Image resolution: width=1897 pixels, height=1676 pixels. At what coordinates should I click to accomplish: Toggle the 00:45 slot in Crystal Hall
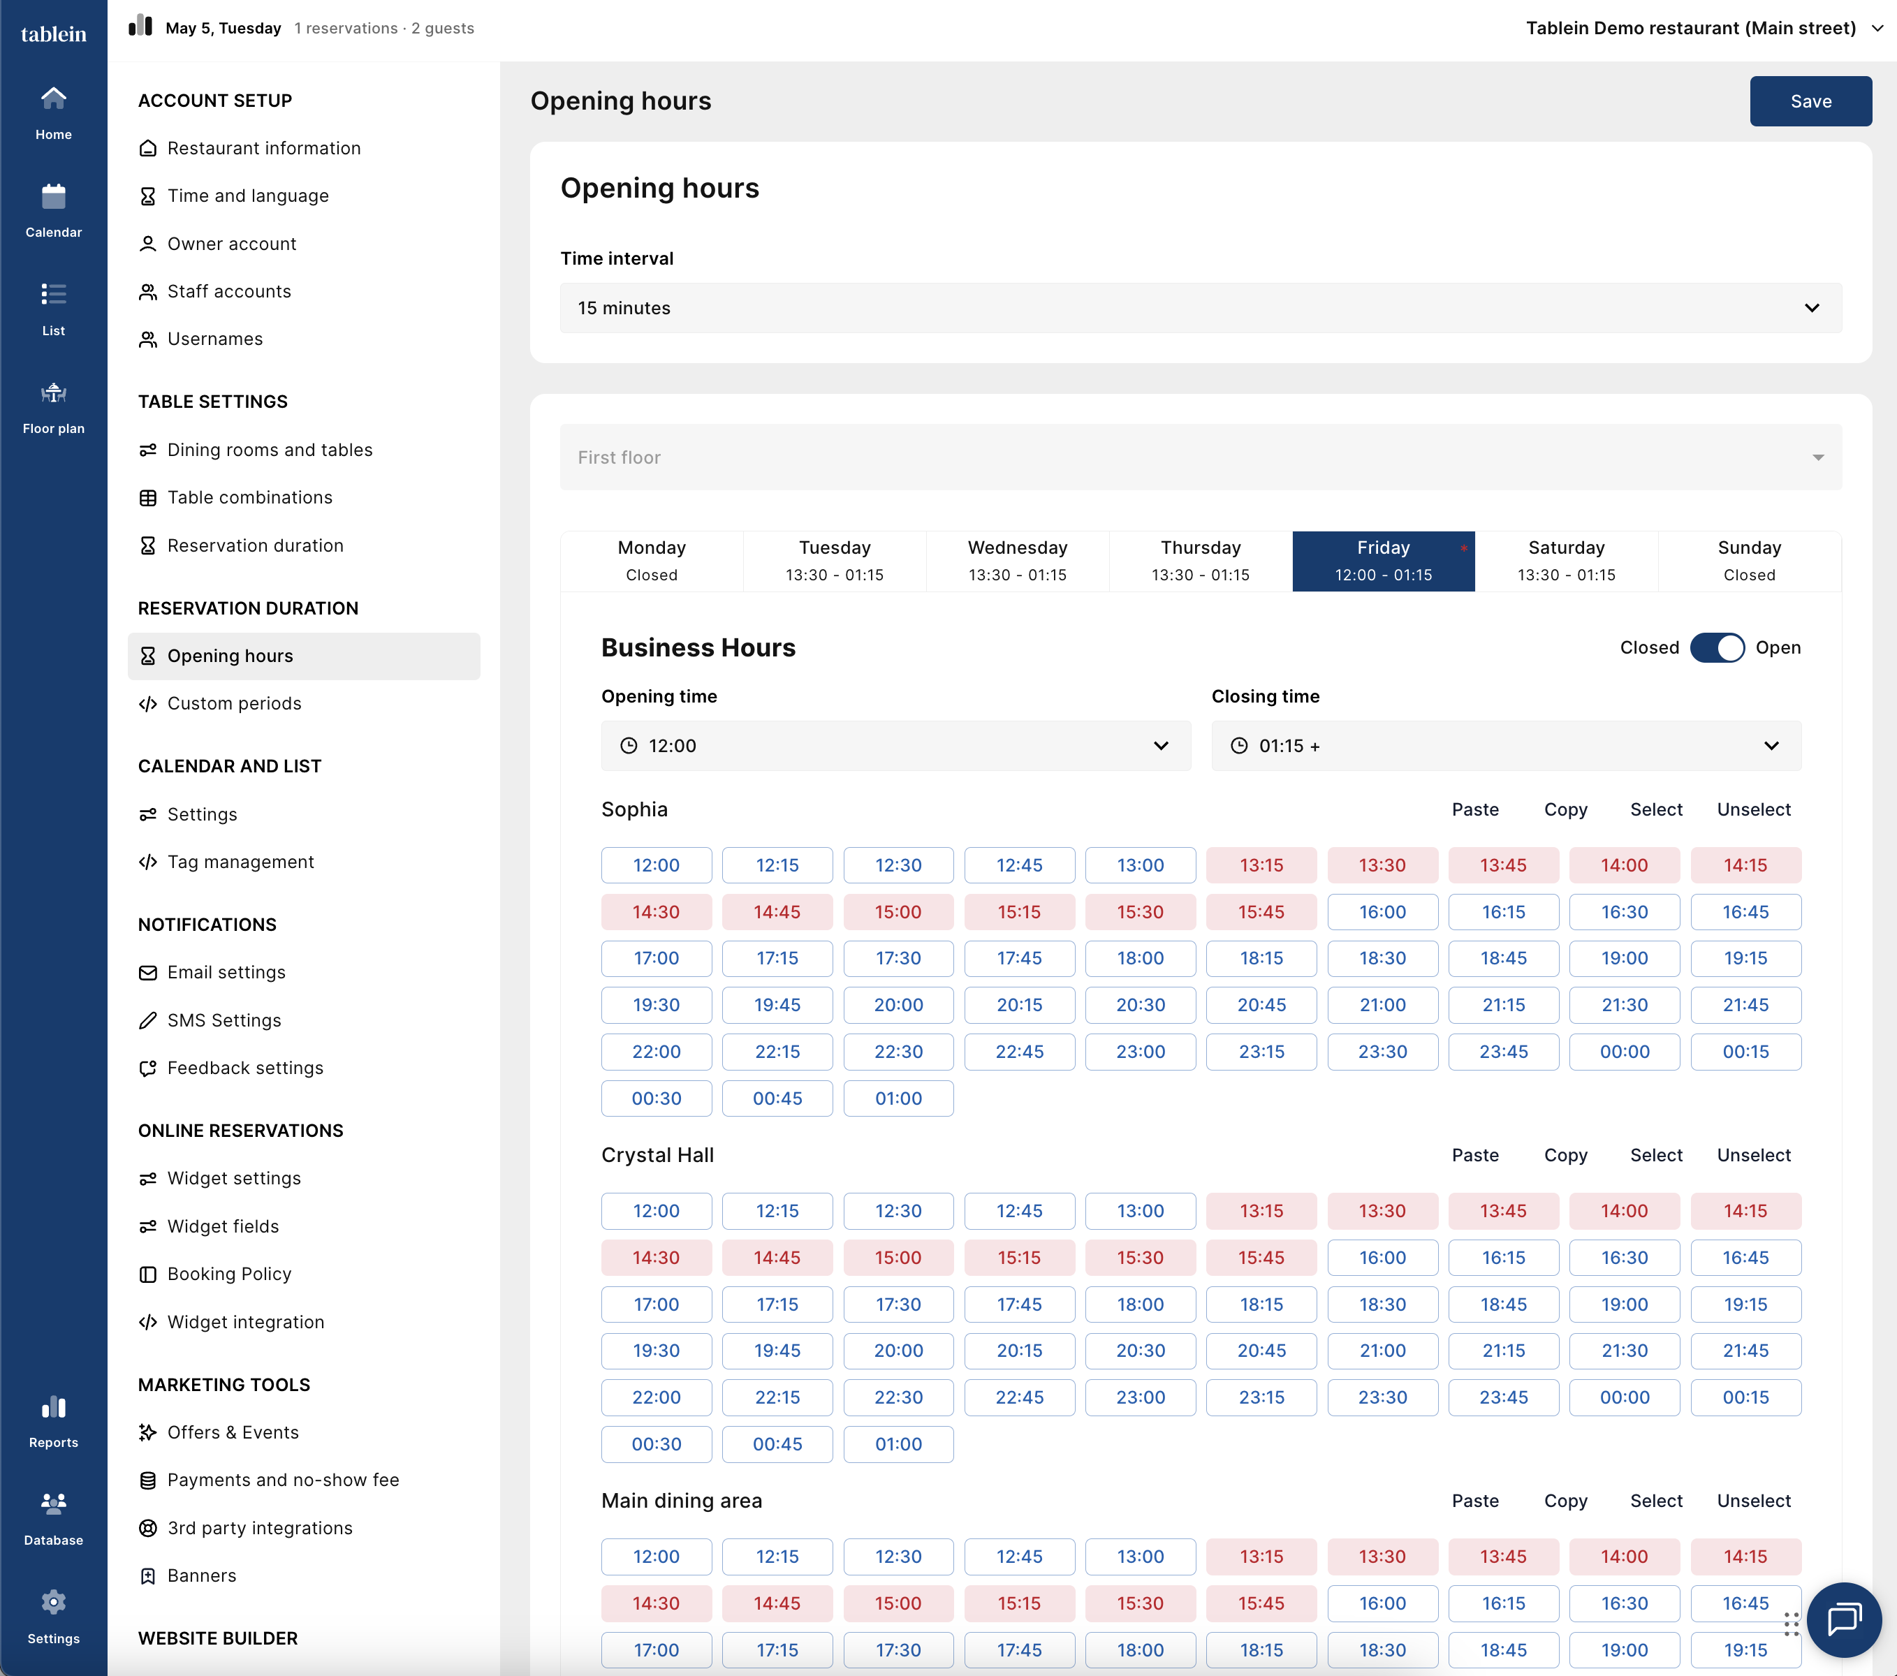point(778,1444)
